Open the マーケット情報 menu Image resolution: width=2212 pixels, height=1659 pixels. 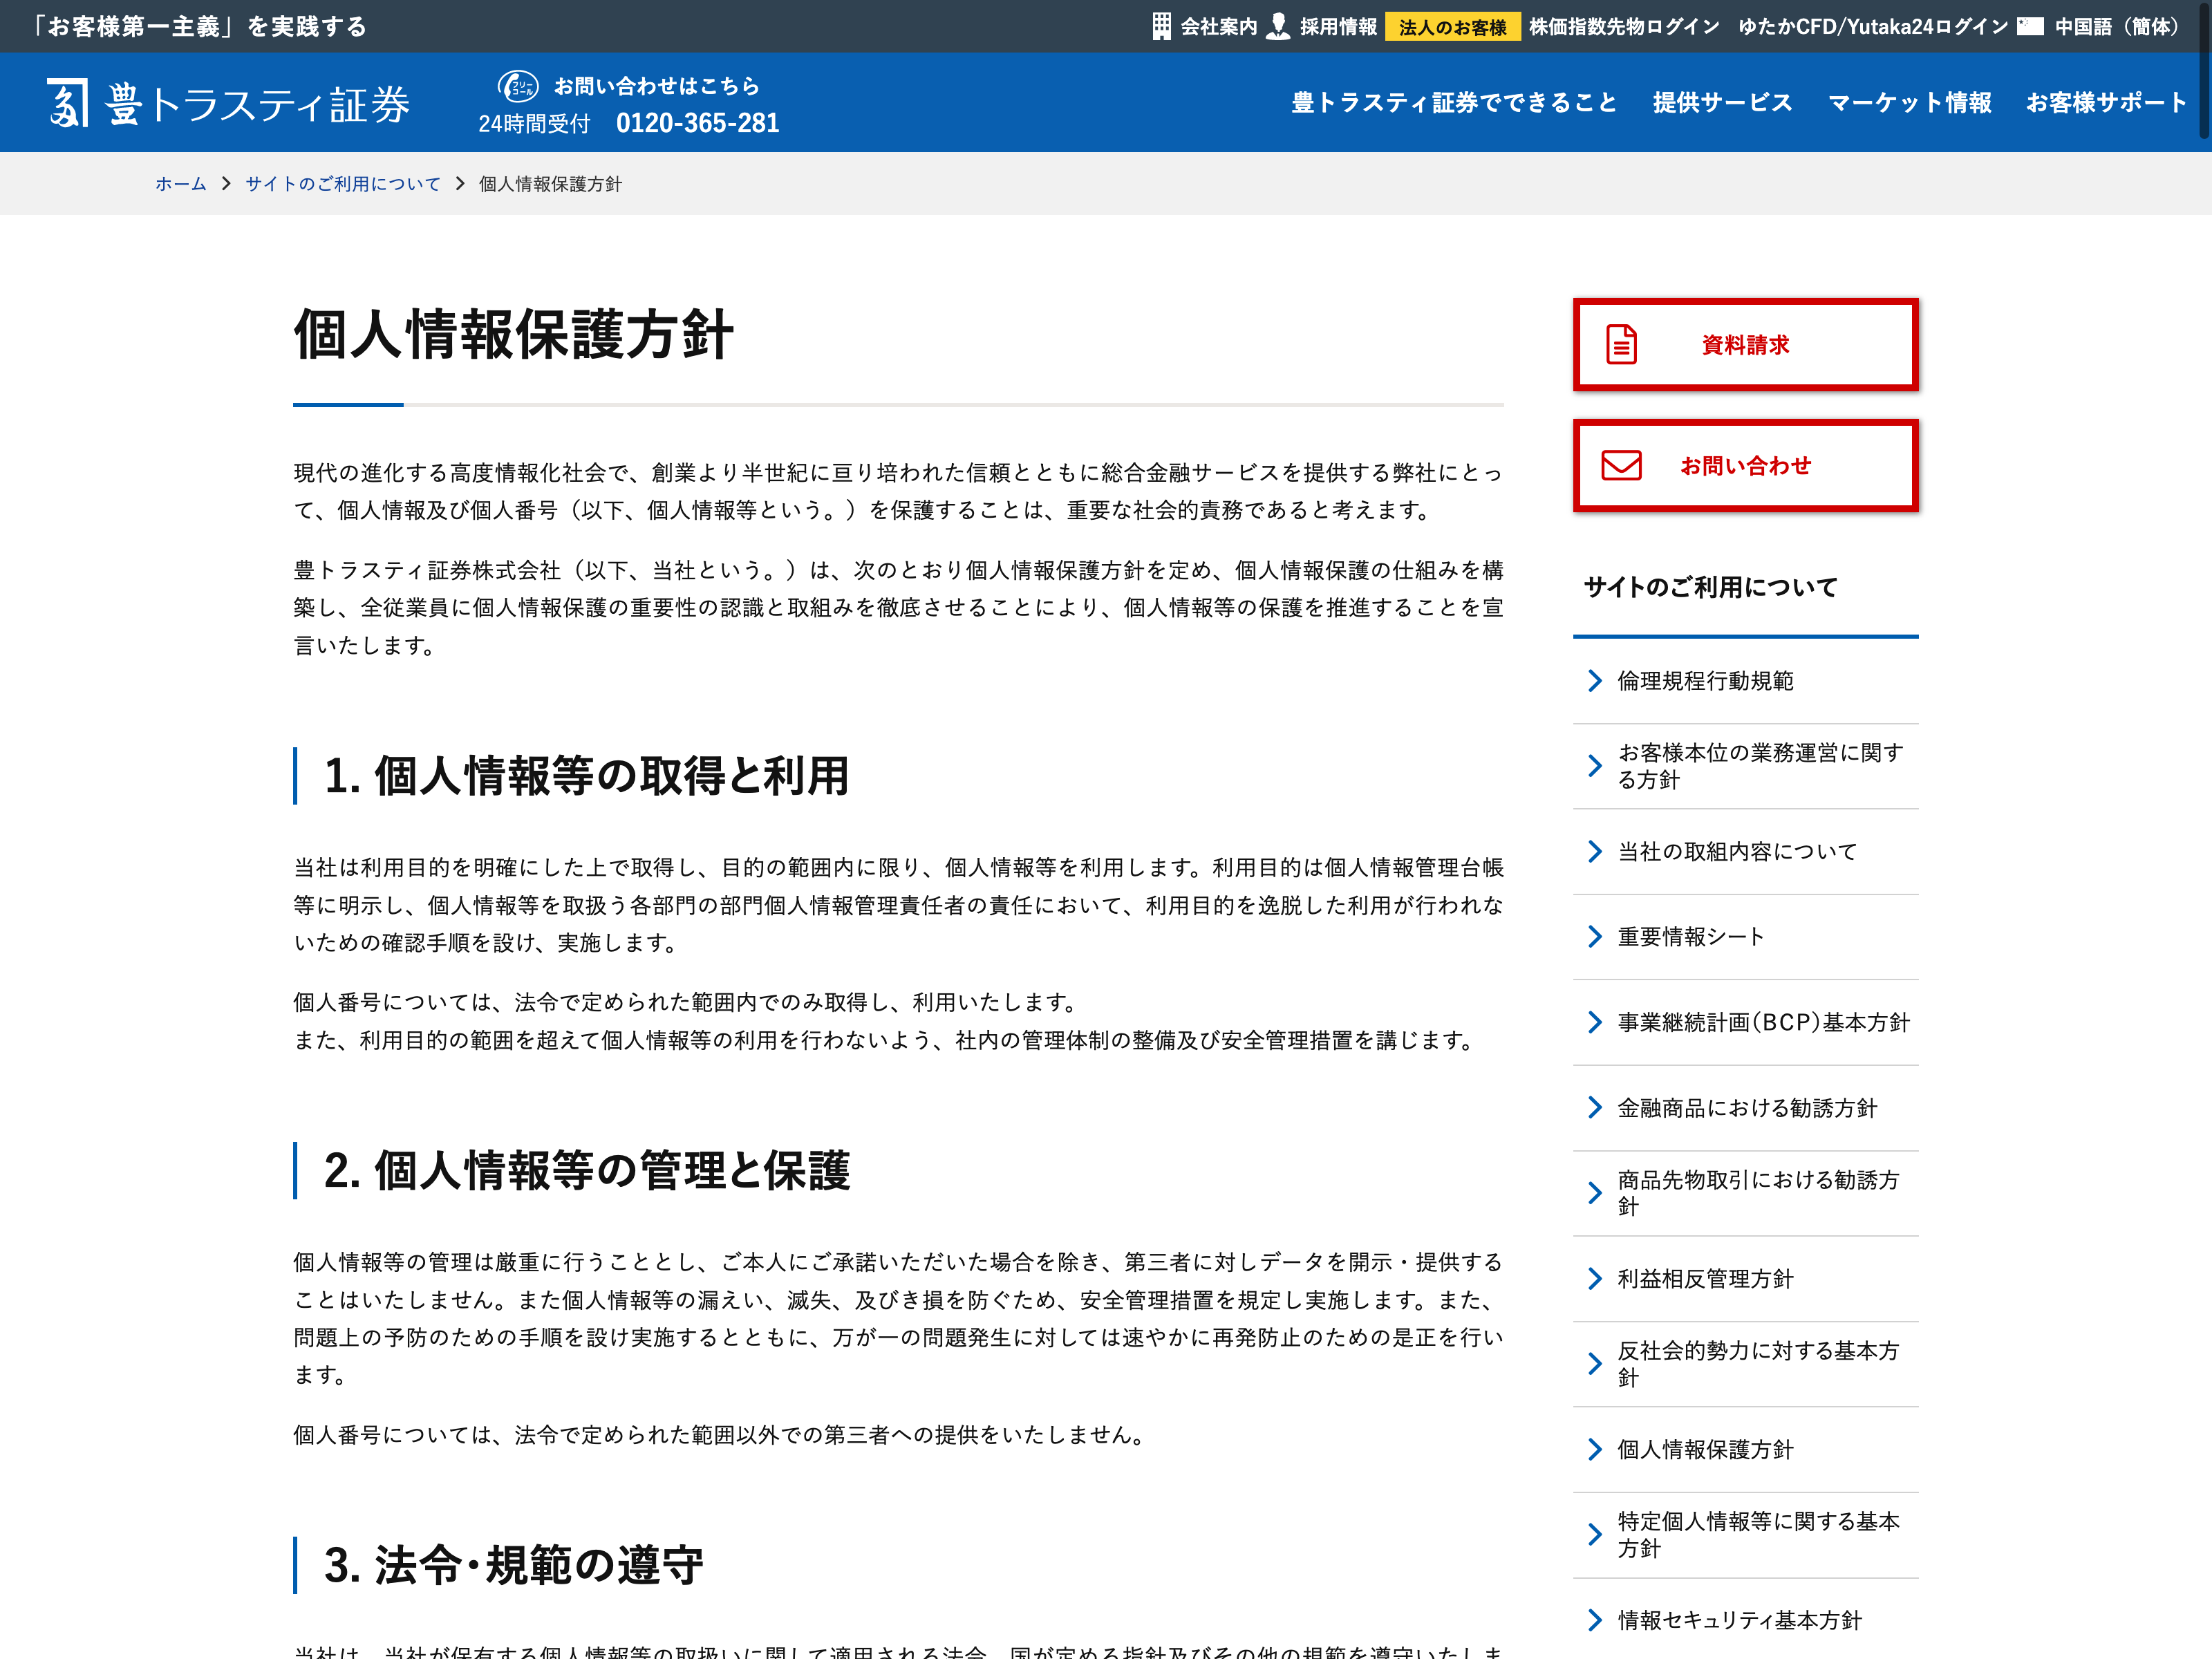1909,103
